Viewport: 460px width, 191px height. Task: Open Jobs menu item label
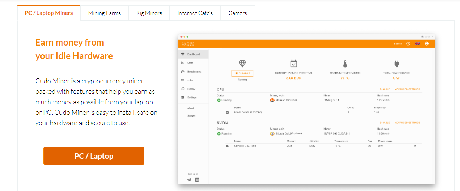[190, 80]
